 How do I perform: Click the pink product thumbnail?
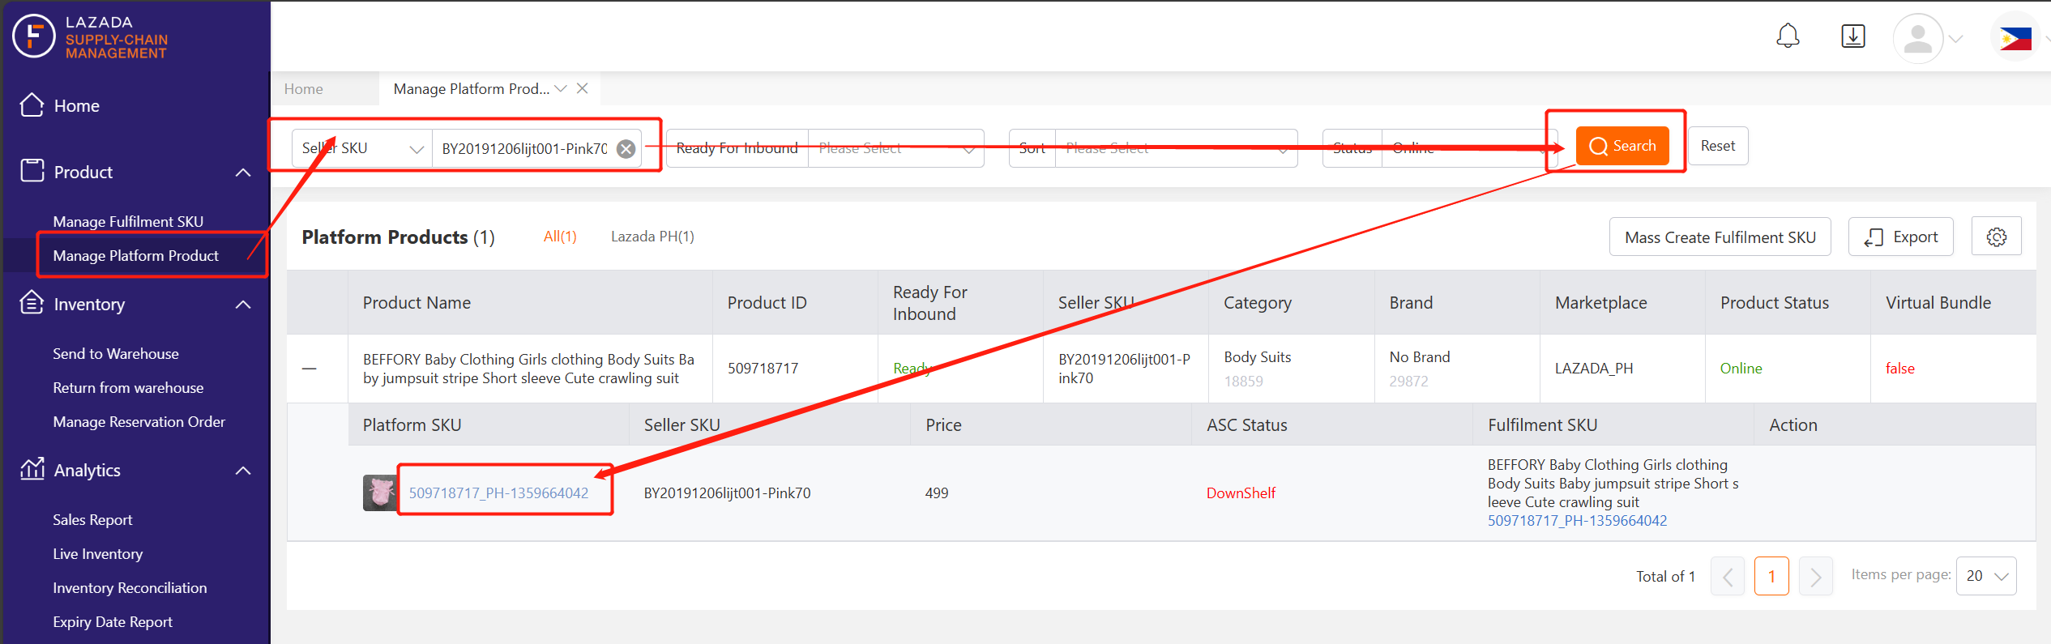click(x=380, y=493)
